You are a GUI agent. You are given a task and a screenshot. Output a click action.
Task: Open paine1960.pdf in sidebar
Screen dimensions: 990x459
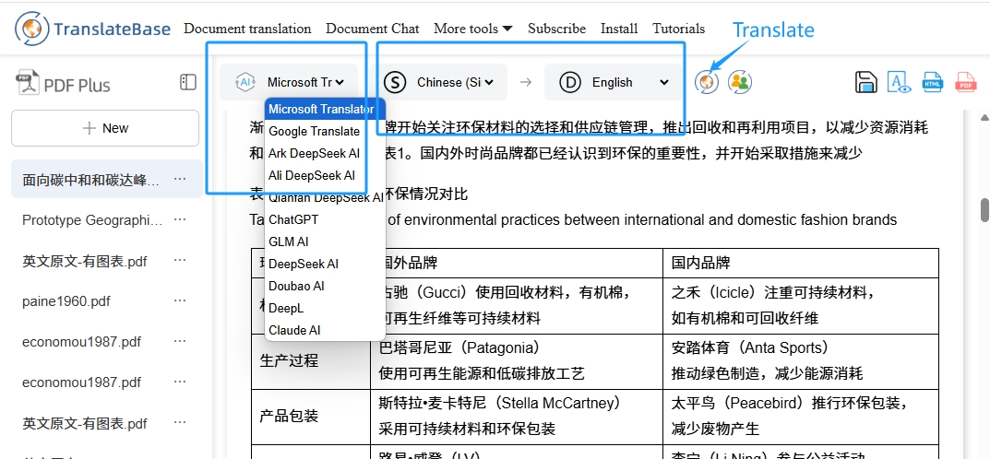(x=66, y=301)
